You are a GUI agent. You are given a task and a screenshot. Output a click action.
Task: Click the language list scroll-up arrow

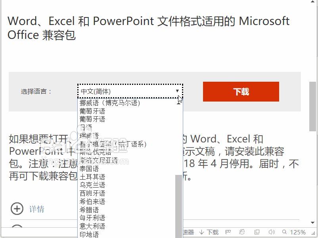[x=179, y=103]
